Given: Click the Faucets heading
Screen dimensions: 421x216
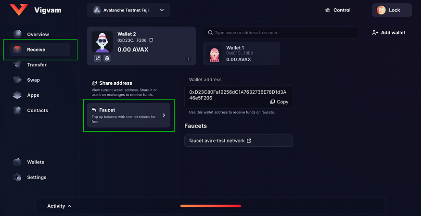Looking at the screenshot, I should point(195,126).
